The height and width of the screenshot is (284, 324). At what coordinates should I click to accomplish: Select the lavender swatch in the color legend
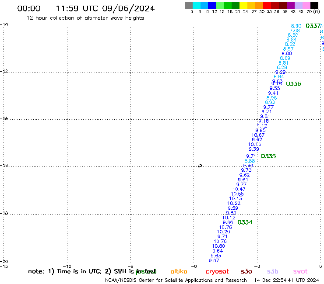point(298,5)
